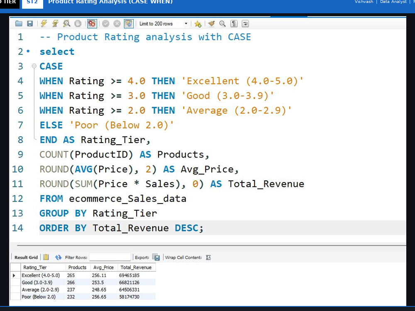
Task: Select the Result Grid label
Action: click(x=26, y=258)
